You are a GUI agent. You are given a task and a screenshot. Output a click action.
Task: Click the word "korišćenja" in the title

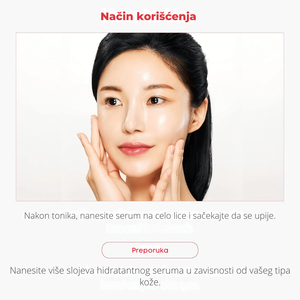[x=166, y=16]
